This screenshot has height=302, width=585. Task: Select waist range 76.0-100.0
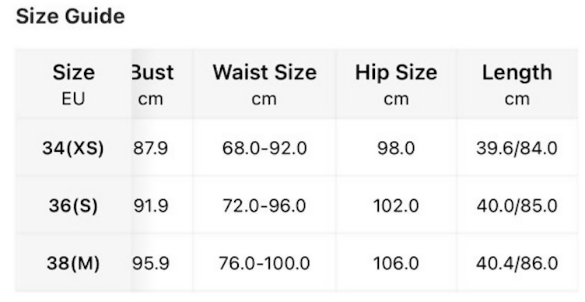[x=264, y=263]
